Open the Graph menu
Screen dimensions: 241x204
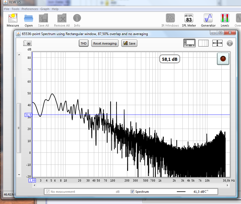[x=45, y=9]
